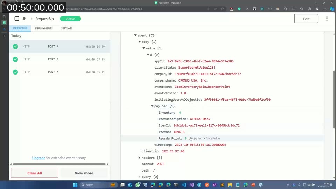Toggle the sidebar panel icon next to RequestBin
Image resolution: width=336 pixels, height=189 pixels.
coord(17,19)
